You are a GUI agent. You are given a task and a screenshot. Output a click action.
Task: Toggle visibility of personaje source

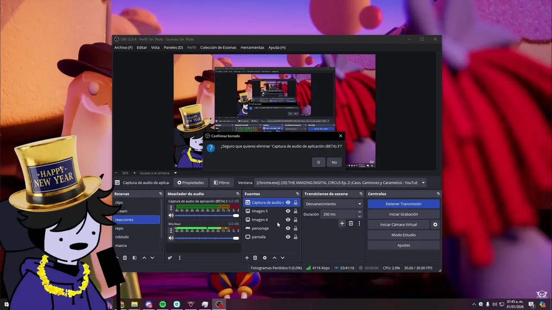pos(288,228)
